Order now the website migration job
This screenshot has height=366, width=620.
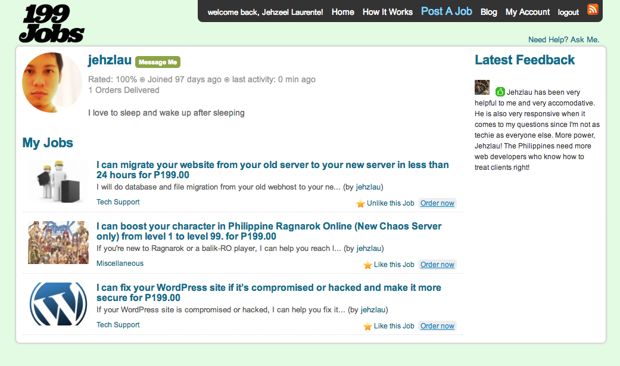(437, 203)
